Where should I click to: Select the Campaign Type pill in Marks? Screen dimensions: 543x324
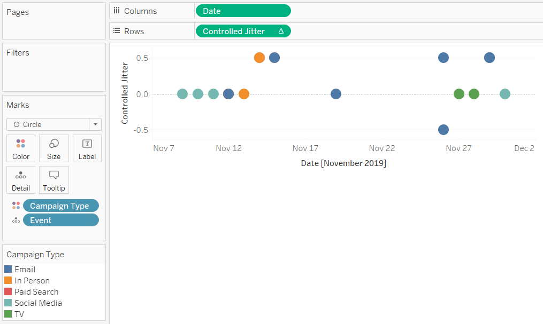pyautogui.click(x=61, y=206)
